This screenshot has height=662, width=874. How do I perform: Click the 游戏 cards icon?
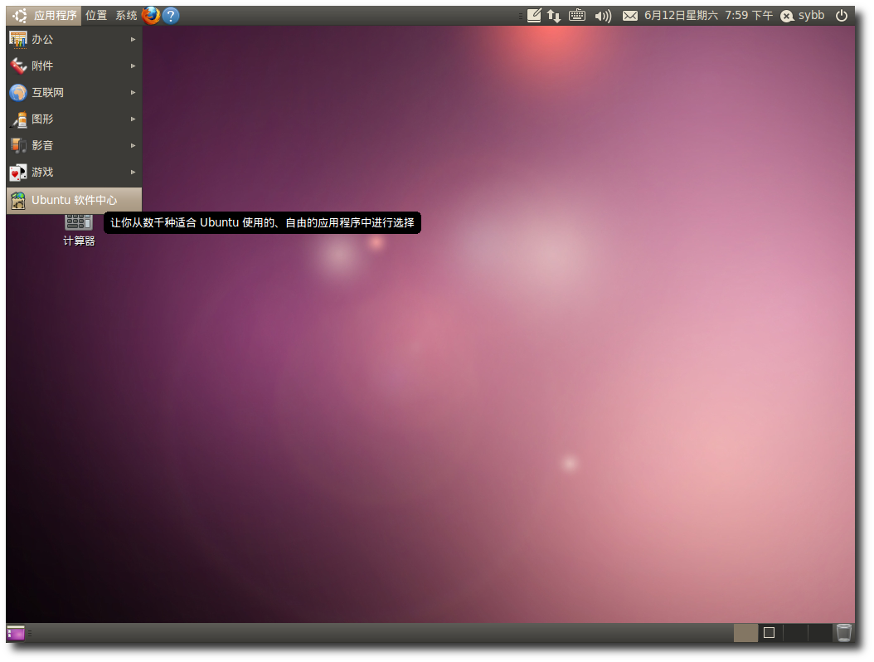click(18, 173)
